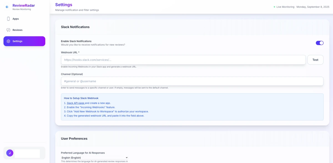Click the Reviews chat bubble icon

(x=8, y=30)
